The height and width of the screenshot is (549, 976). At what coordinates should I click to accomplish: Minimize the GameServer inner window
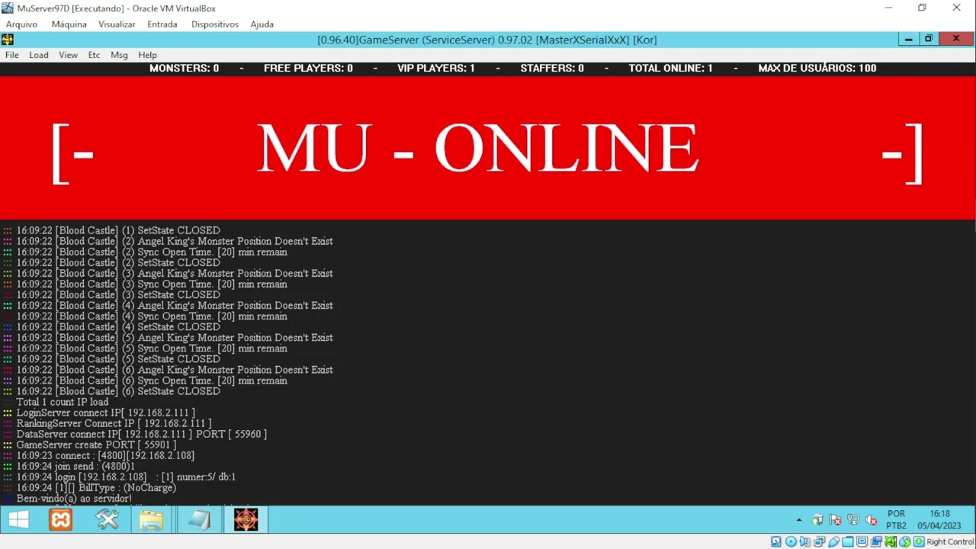coord(908,39)
